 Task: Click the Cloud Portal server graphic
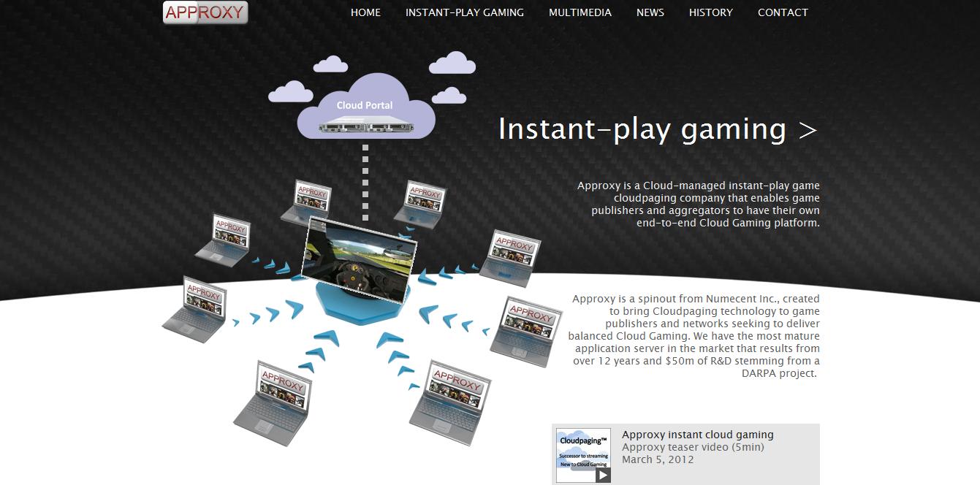365,126
